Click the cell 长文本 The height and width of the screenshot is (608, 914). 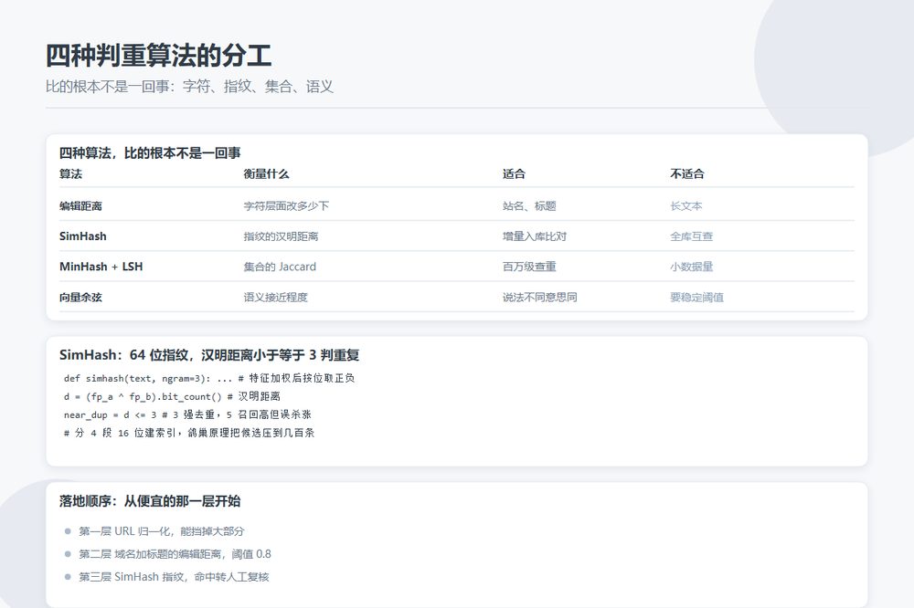pos(686,206)
